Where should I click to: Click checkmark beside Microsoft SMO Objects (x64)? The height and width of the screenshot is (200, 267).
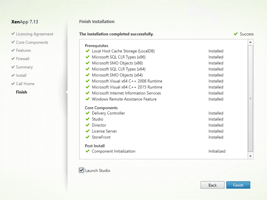88,75
